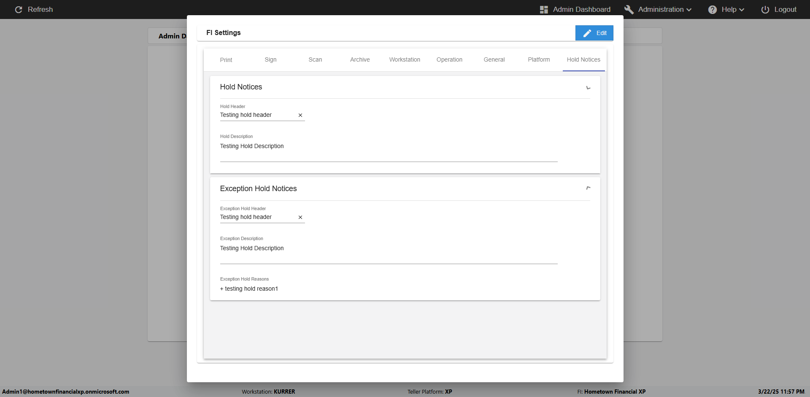810x397 pixels.
Task: Expand the Help dropdown menu
Action: (x=741, y=10)
